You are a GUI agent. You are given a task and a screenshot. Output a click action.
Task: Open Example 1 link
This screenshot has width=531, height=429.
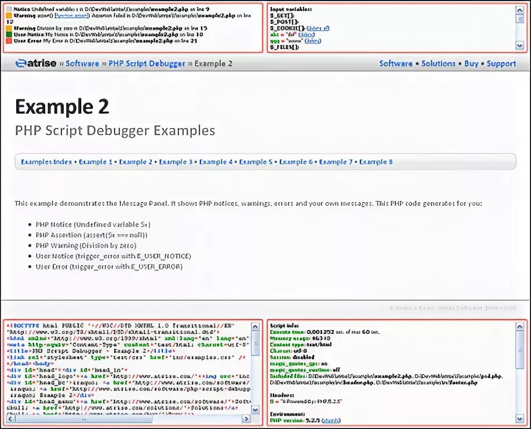point(96,162)
